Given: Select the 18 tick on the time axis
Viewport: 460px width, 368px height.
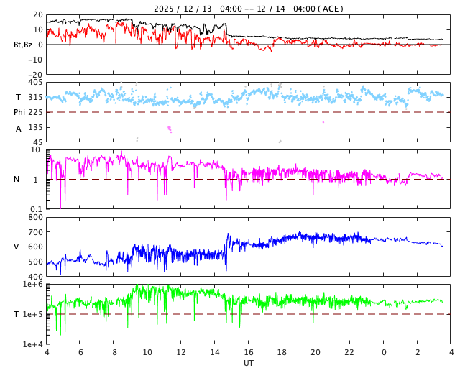Looking at the screenshot, I should point(282,353).
